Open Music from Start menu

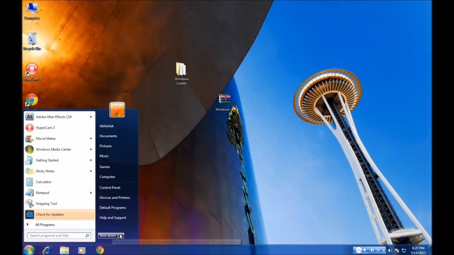(x=104, y=156)
